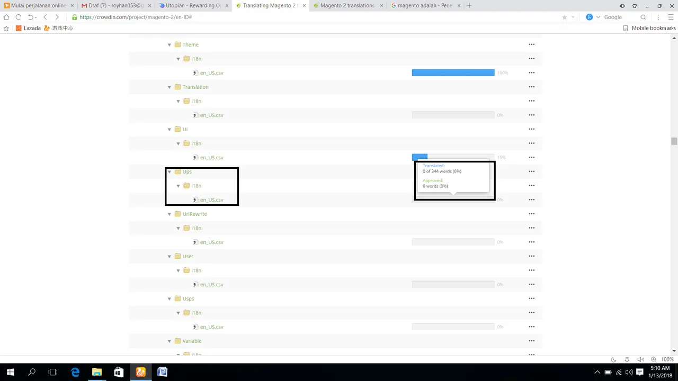
Task: Open the page zoom magnifier control
Action: [x=654, y=359]
